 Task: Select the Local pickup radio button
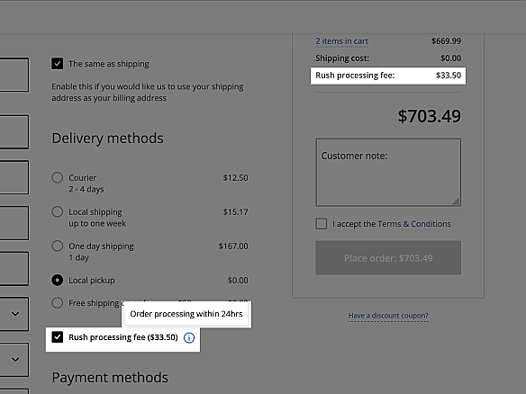coord(58,280)
